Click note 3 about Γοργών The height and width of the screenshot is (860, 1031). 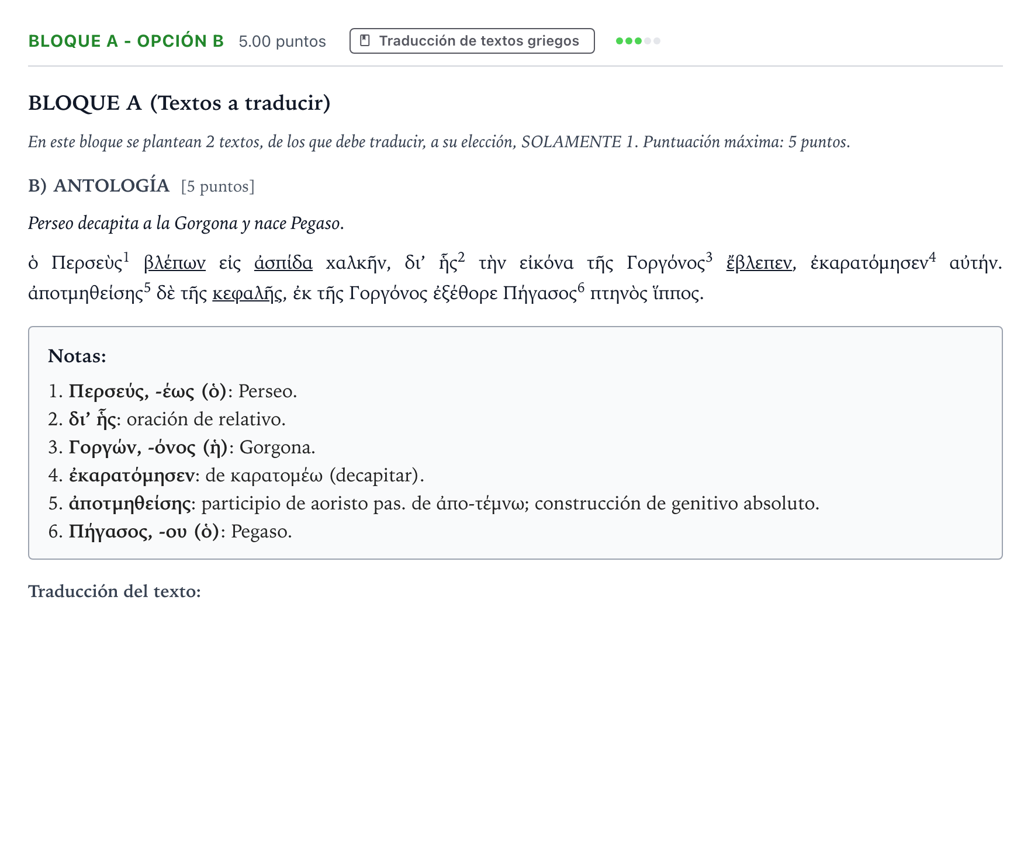182,447
